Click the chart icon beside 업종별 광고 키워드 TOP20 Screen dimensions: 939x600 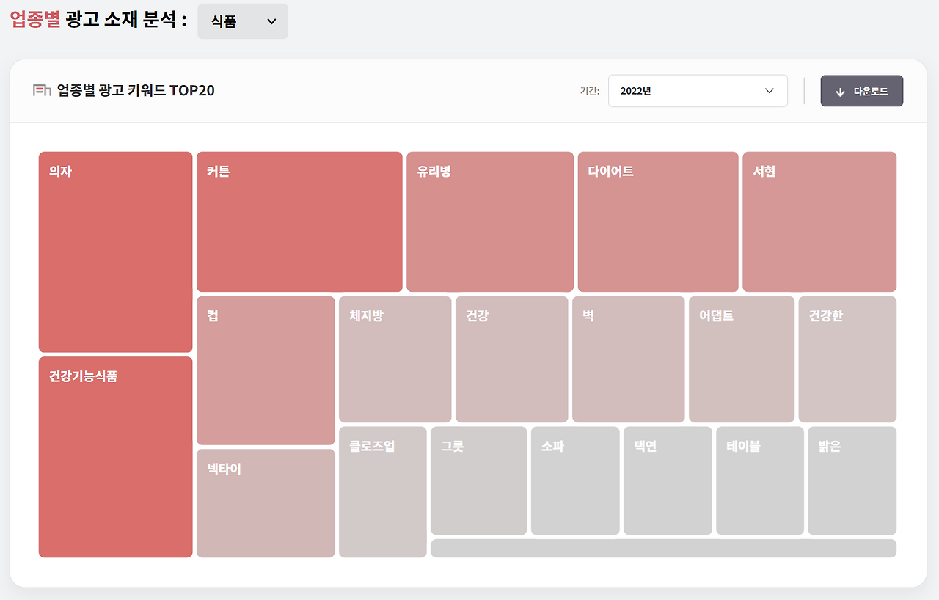coord(42,91)
